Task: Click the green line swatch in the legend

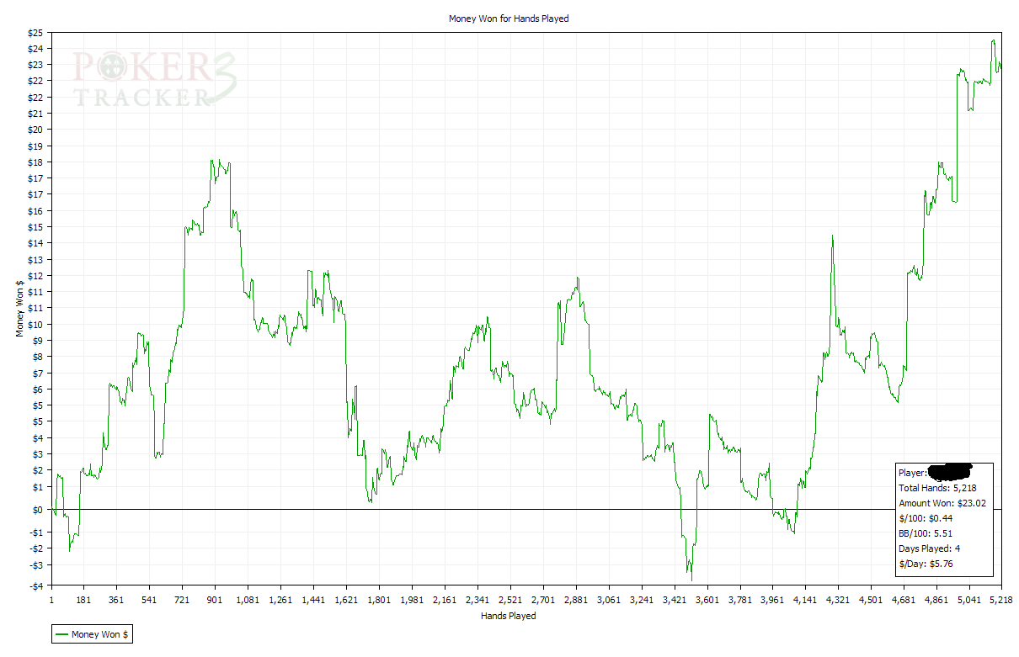Action: (x=62, y=633)
